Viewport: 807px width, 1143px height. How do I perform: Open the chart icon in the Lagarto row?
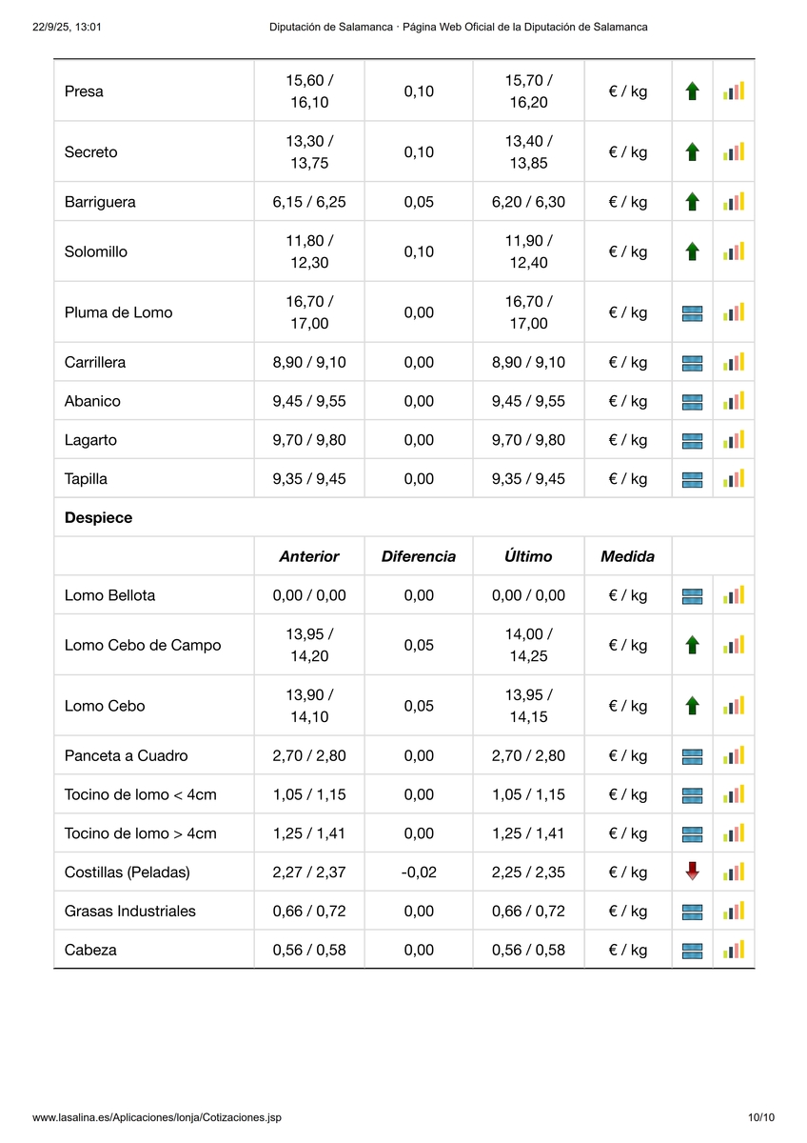734,440
